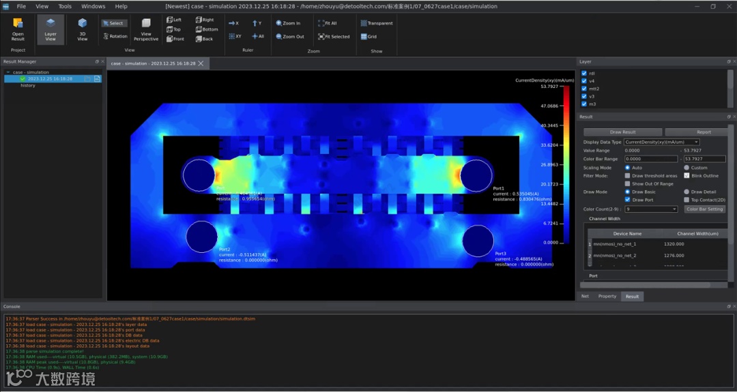Zoom In on the layout
Viewport: 737px width, 392px height.
[288, 23]
